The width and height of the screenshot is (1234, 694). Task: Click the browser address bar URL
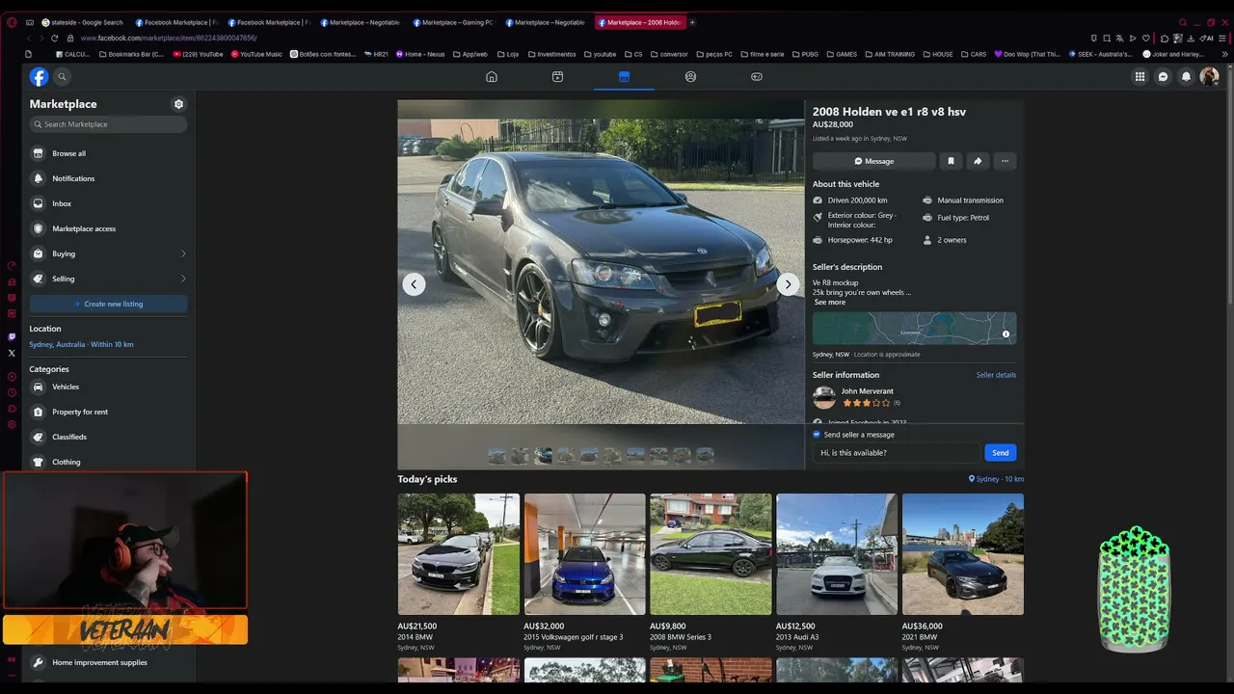(168, 39)
